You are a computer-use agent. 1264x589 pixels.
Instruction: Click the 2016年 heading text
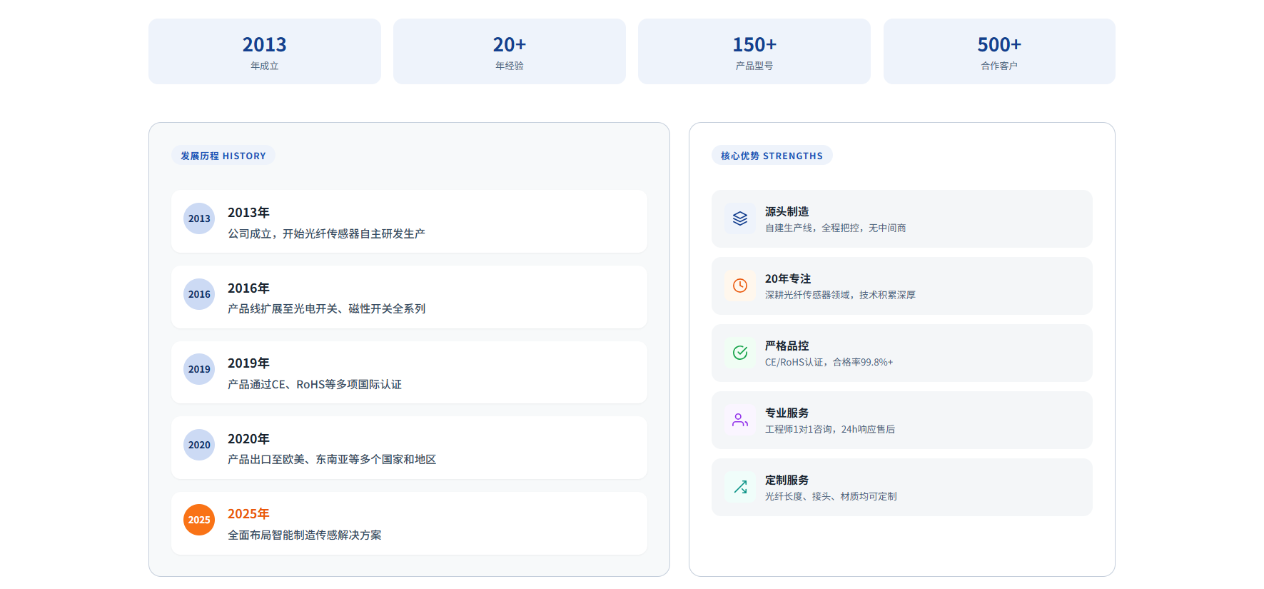point(248,288)
